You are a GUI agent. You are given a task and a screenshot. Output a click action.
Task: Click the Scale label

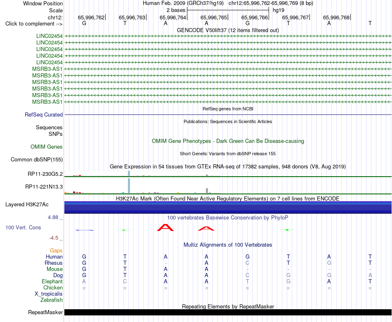click(x=56, y=10)
